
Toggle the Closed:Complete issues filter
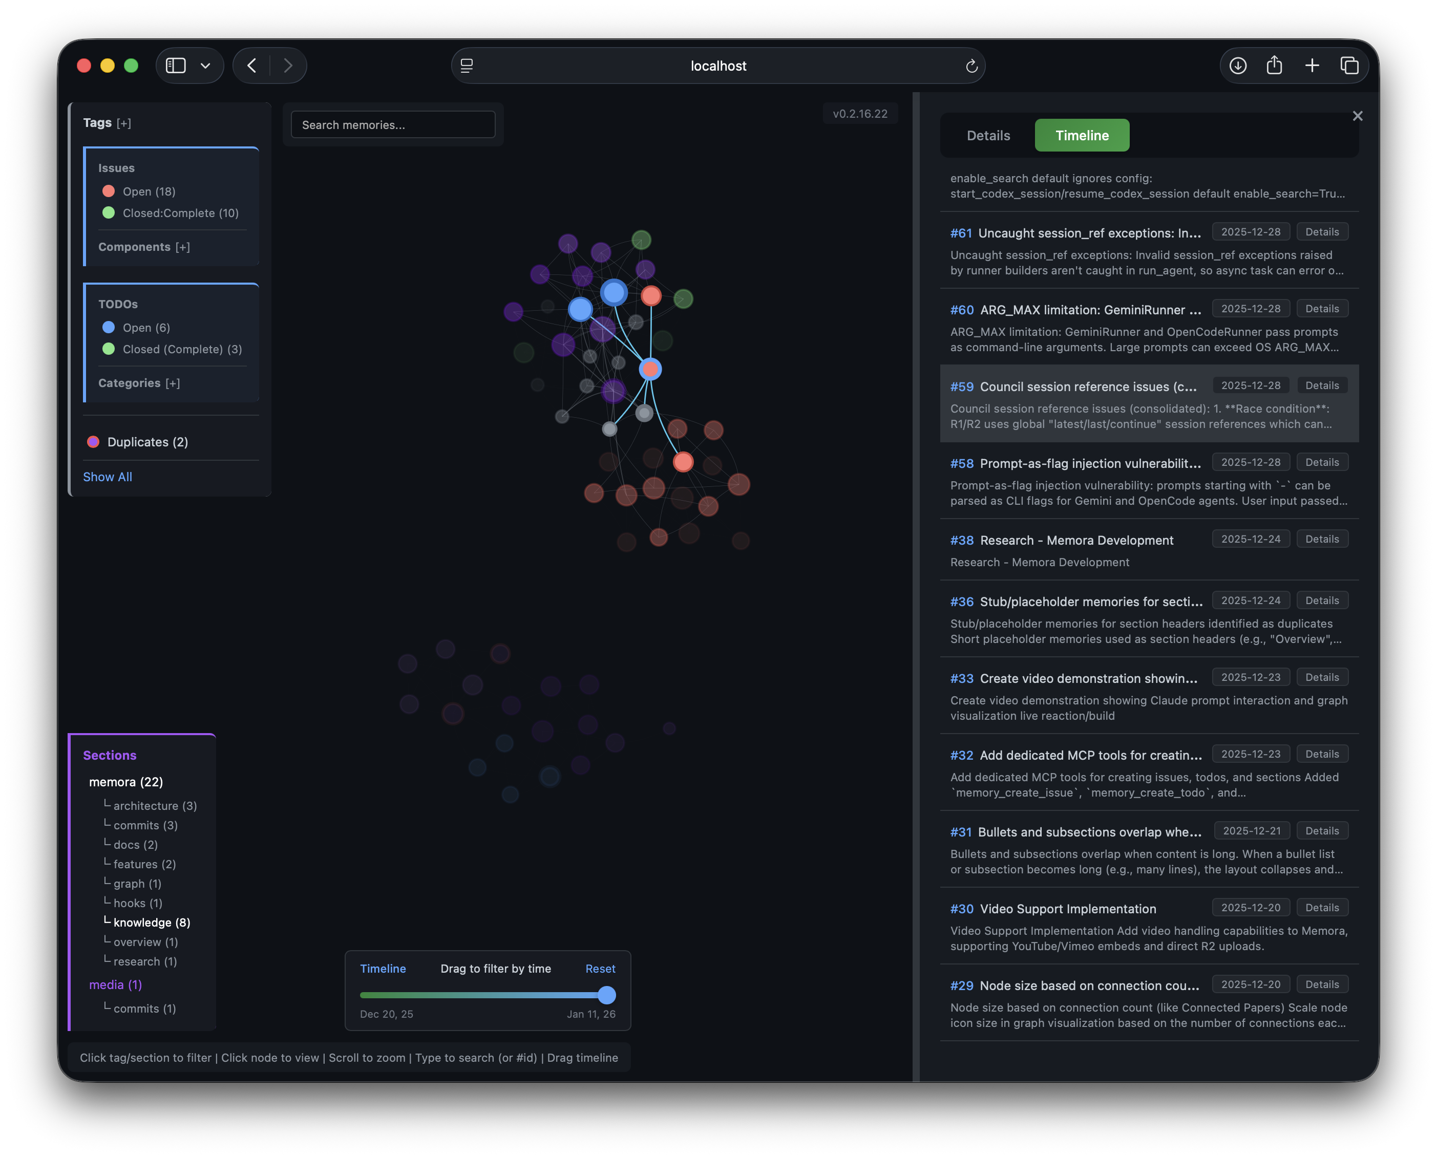(x=109, y=213)
